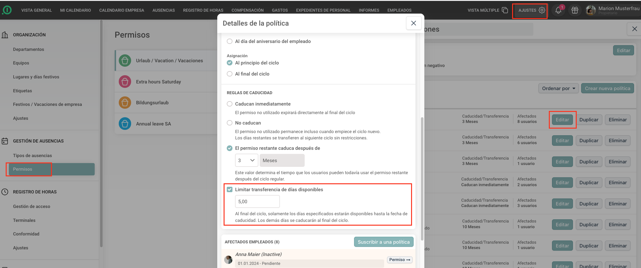The image size is (641, 268).
Task: Open the Registro de Horas menu
Action: click(203, 10)
